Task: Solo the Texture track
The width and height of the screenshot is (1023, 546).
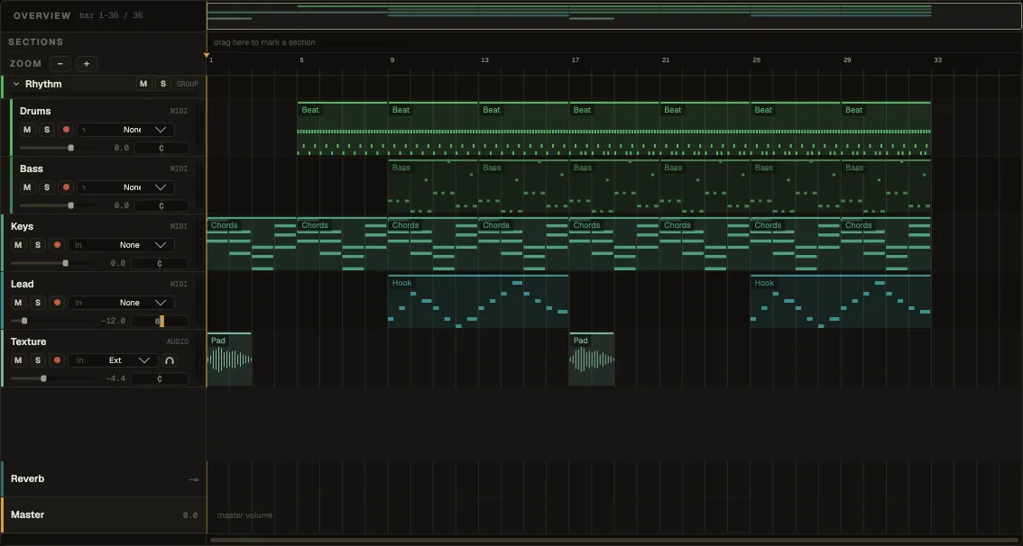Action: pyautogui.click(x=37, y=360)
